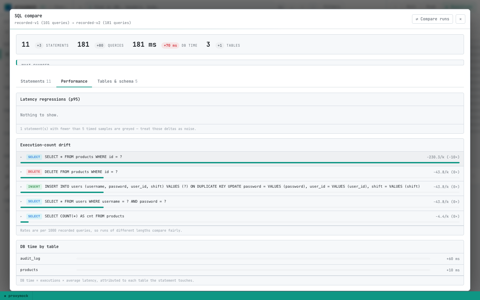This screenshot has height=300, width=480.
Task: Expand the SELECT COUNT(*) row
Action: [240, 218]
